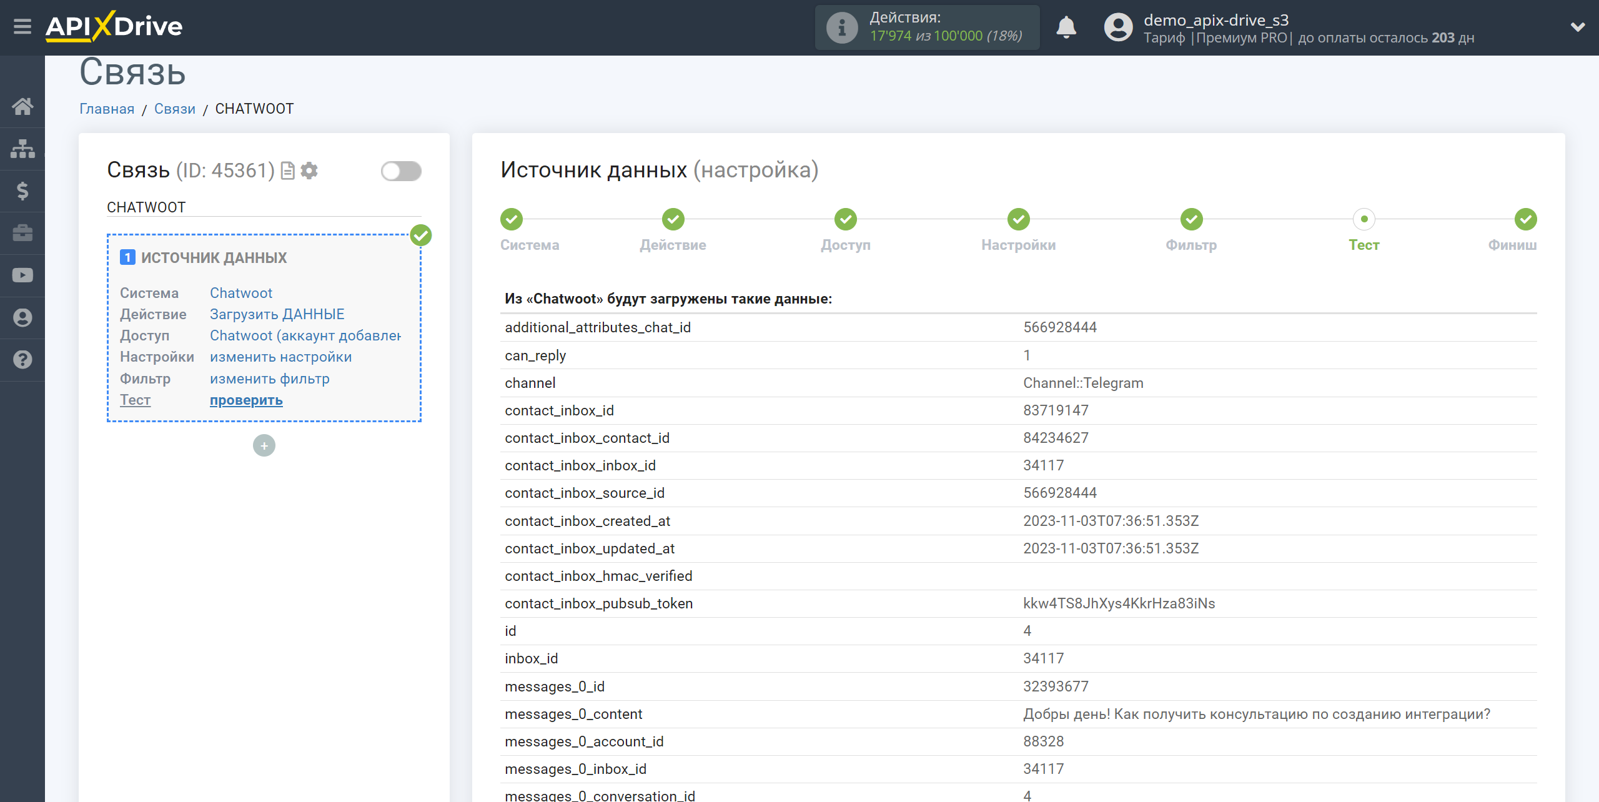Click изменить фильтр link
Image resolution: width=1599 pixels, height=802 pixels.
coord(270,379)
